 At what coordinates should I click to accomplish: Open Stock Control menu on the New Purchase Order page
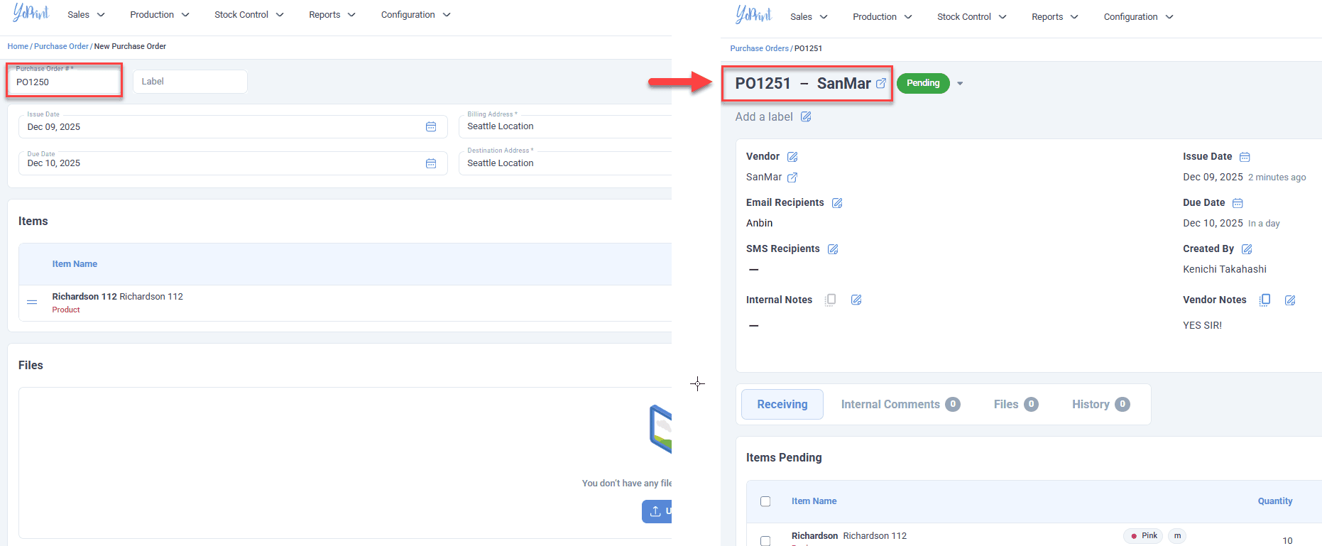[x=248, y=15]
